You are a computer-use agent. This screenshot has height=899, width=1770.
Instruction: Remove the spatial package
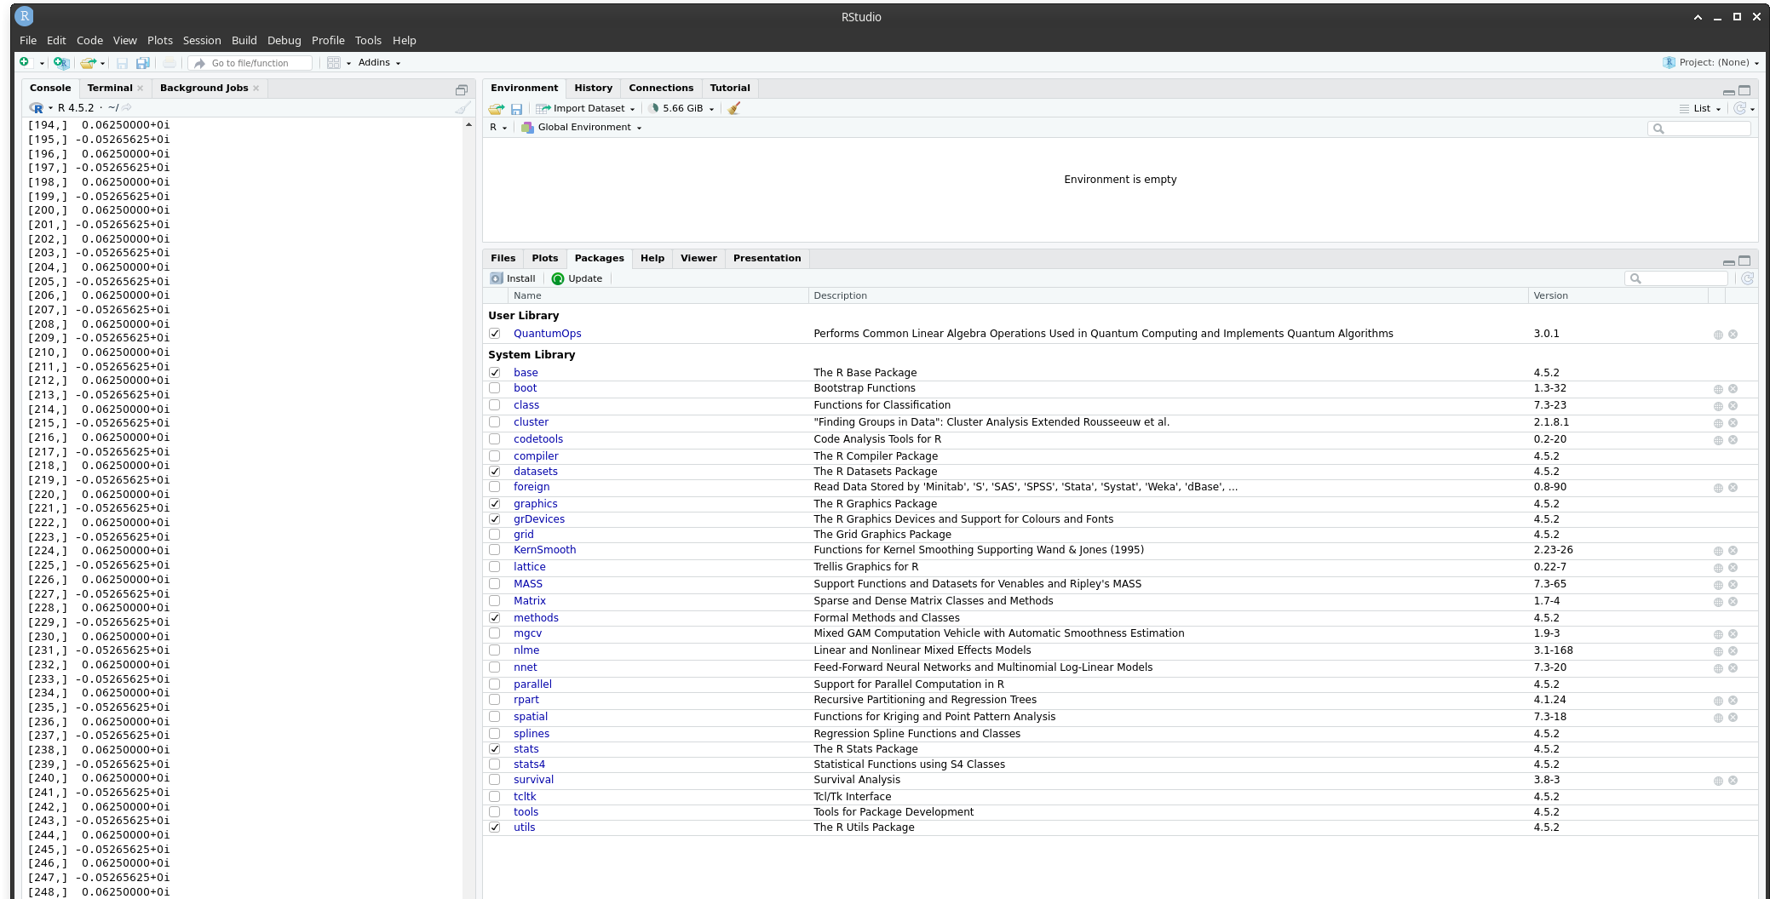click(x=1733, y=718)
